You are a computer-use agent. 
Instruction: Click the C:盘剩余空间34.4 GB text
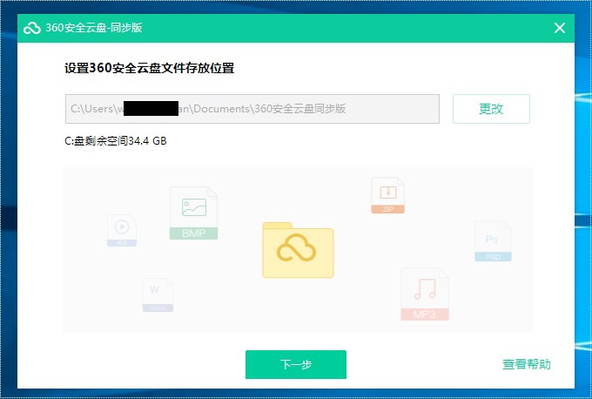pyautogui.click(x=116, y=141)
